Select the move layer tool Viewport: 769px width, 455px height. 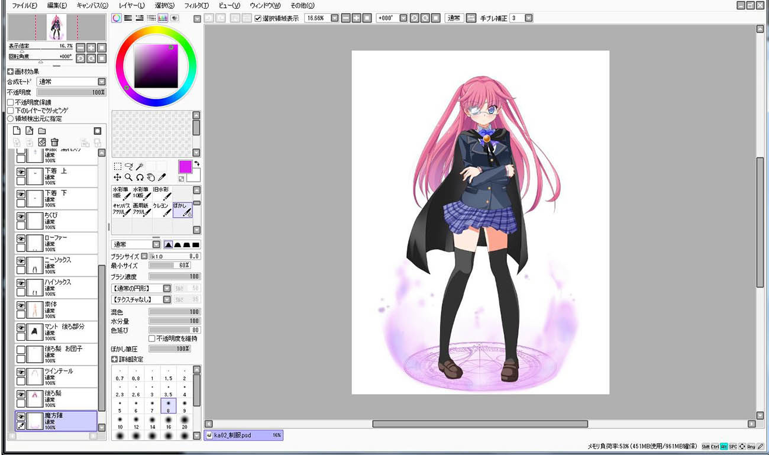(118, 177)
